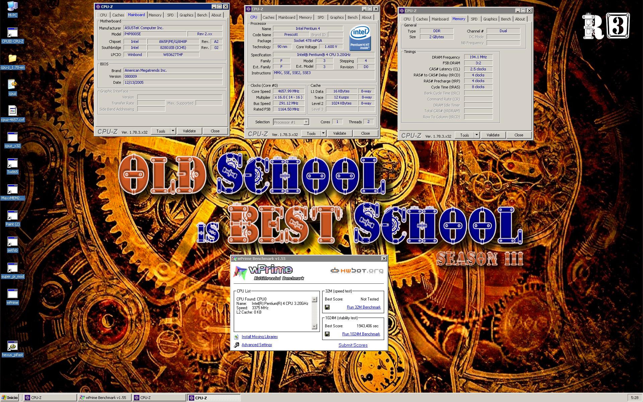Run the 1024M Benchmark link
This screenshot has height=402, width=643.
361,334
